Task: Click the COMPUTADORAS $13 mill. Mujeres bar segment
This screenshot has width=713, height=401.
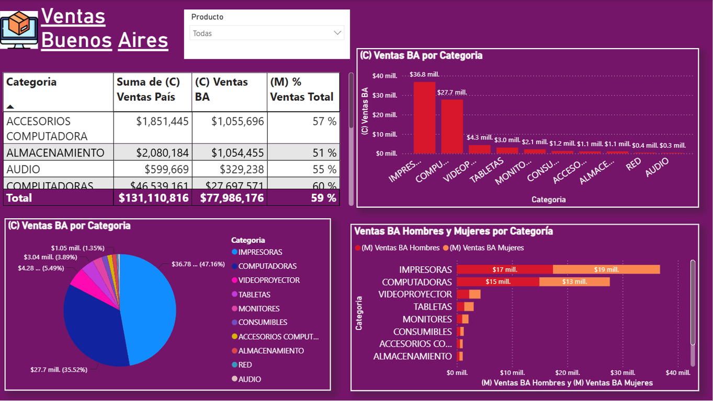Action: (x=574, y=282)
